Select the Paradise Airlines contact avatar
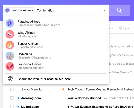The image size is (134, 108). [10, 23]
